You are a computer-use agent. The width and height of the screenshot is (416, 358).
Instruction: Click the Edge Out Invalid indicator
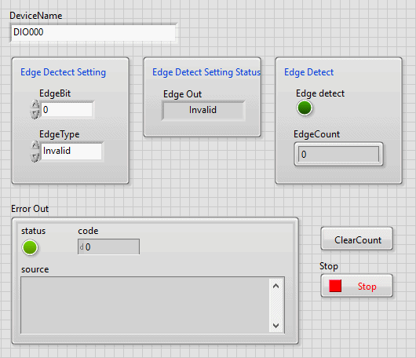[203, 110]
